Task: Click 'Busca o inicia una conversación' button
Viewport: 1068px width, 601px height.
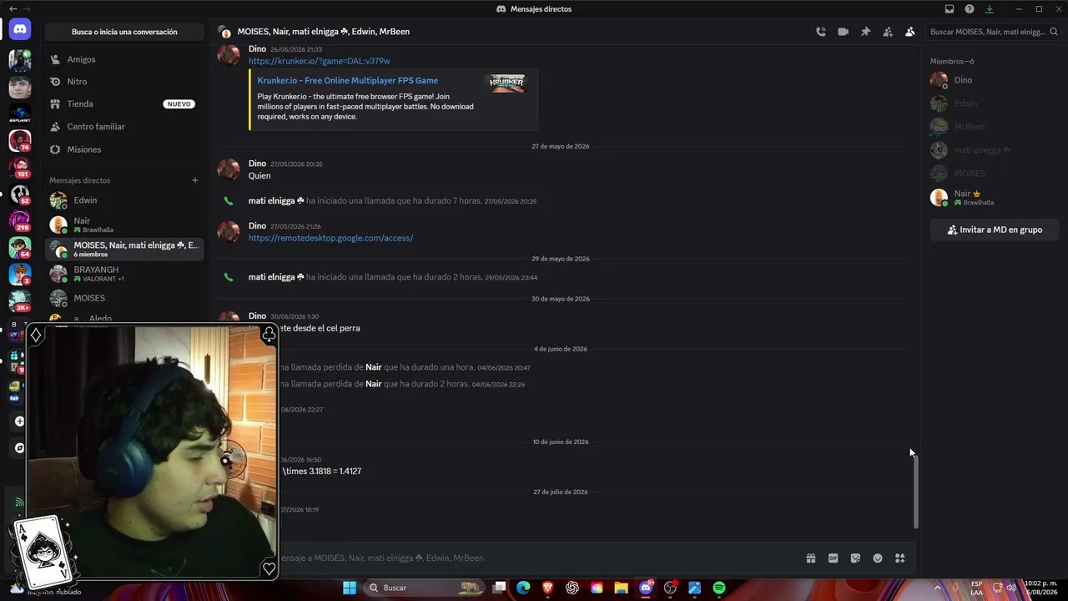Action: pyautogui.click(x=124, y=32)
